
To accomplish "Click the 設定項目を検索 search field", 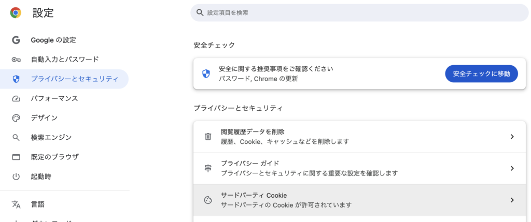I will pyautogui.click(x=359, y=12).
